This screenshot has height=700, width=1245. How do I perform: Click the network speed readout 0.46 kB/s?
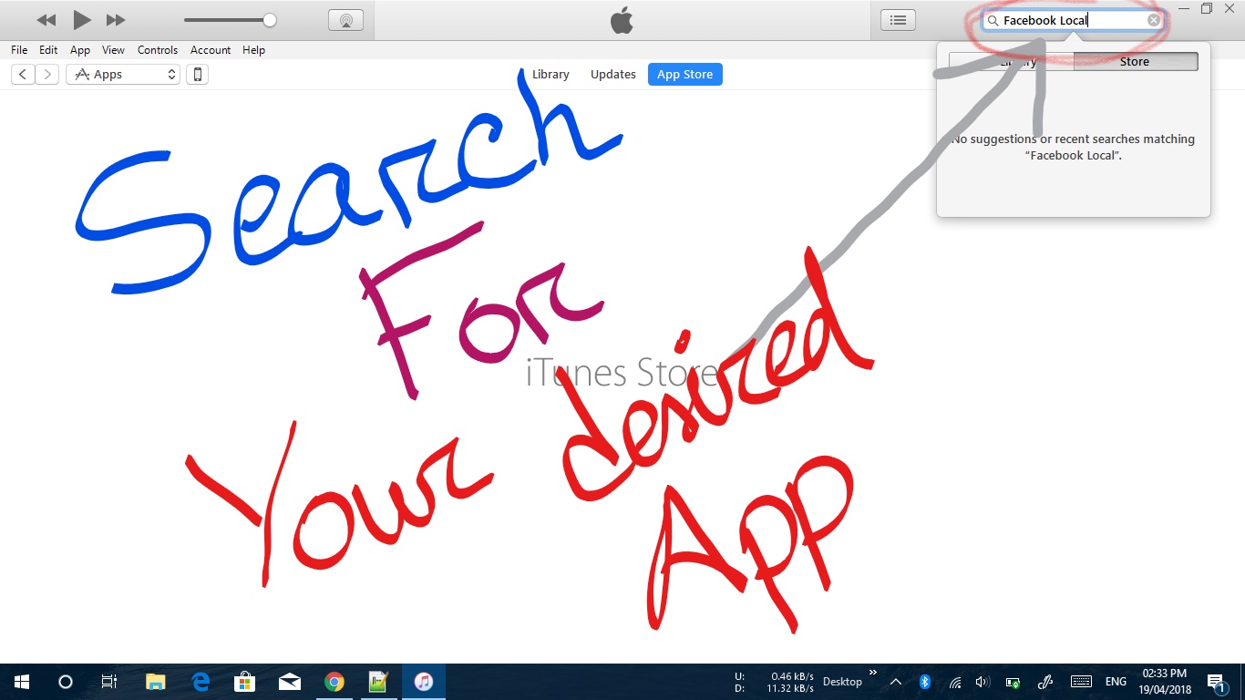[x=792, y=676]
